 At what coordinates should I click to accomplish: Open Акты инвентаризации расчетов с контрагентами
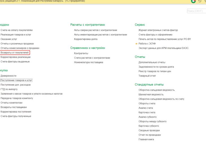tap(100, 35)
